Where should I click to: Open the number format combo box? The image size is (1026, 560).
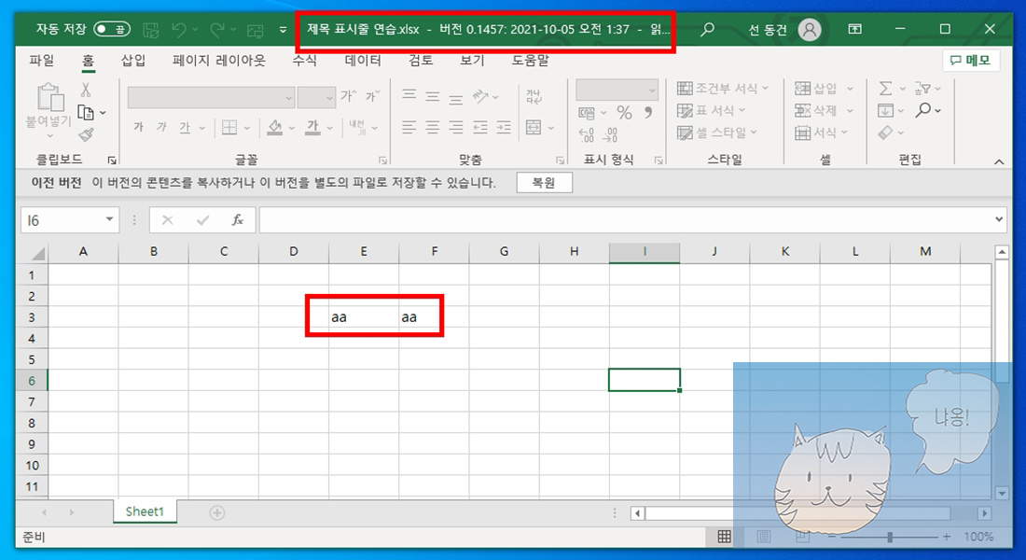[617, 90]
